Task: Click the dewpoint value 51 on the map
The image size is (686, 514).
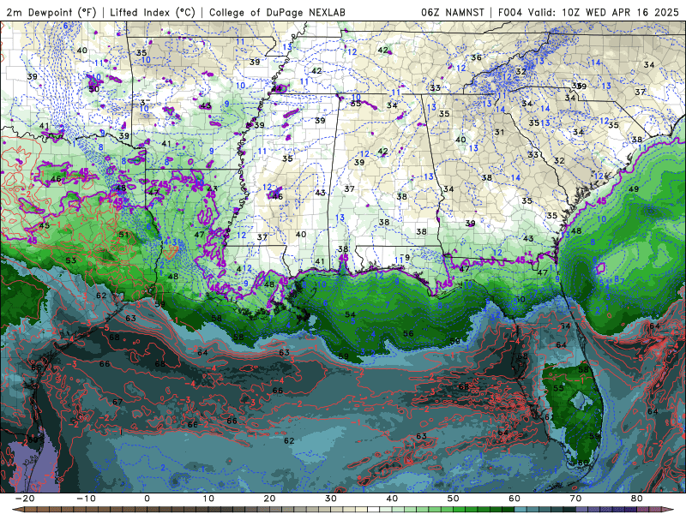Action: 123,235
